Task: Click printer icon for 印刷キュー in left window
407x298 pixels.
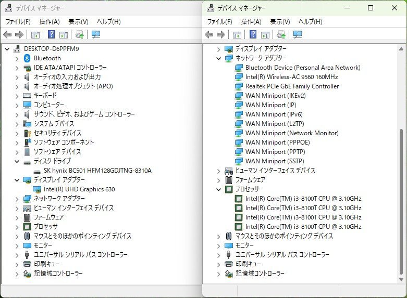Action: 27,264
